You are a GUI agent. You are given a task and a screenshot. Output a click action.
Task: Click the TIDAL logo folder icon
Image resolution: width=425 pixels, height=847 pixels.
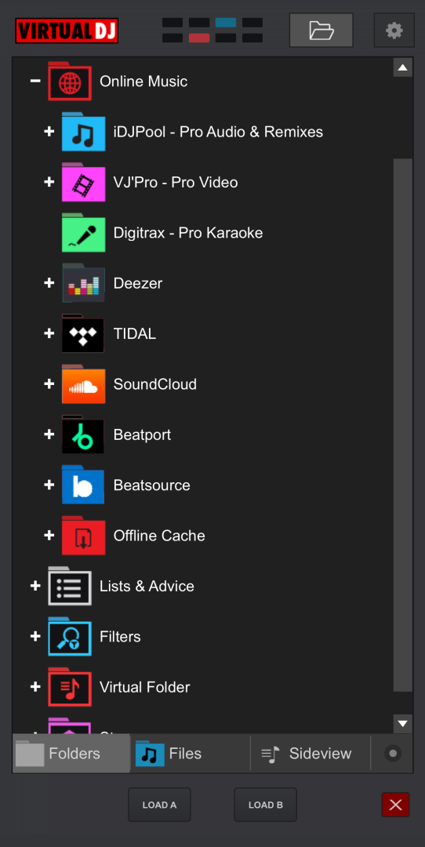coord(83,333)
